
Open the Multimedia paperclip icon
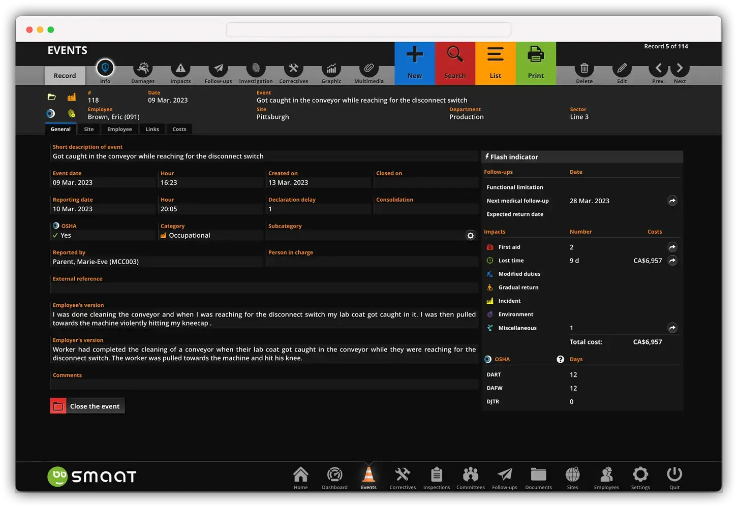pos(369,68)
